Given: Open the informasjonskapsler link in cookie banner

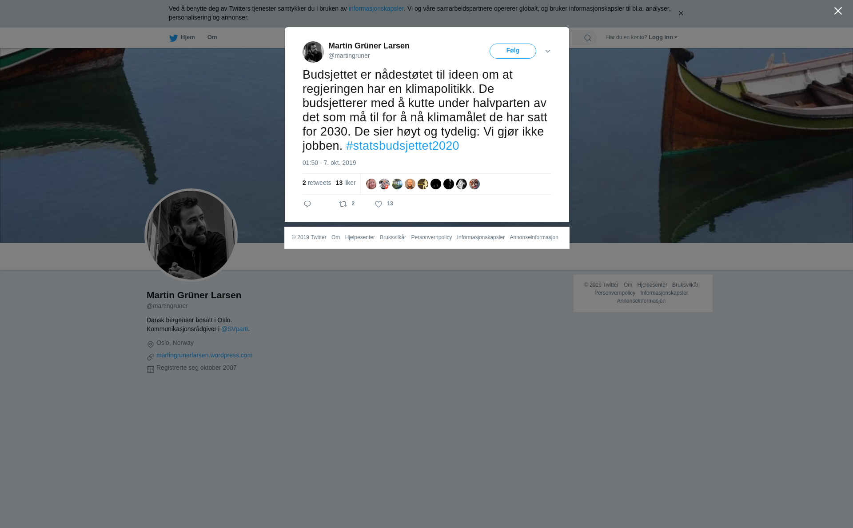Looking at the screenshot, I should tap(376, 8).
